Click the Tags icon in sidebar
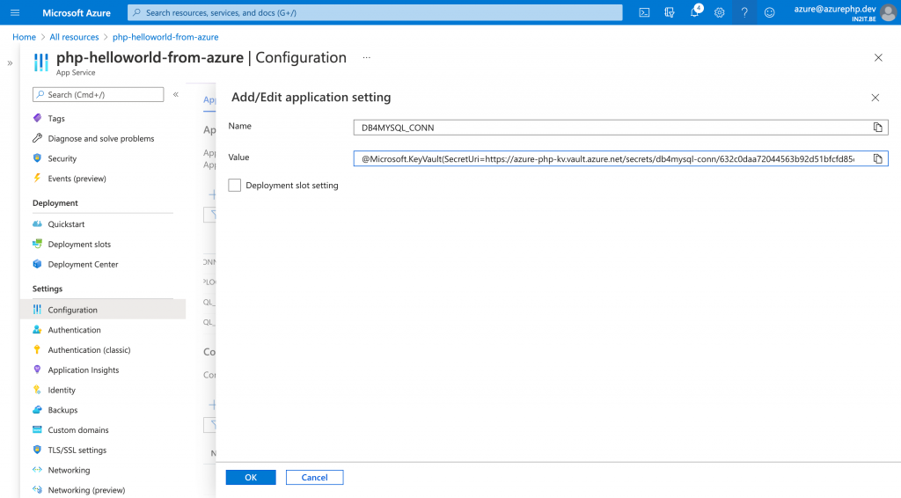The image size is (901, 498). coord(37,118)
